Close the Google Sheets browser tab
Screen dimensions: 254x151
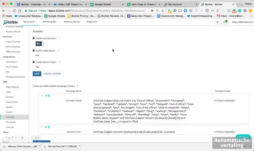123,4
